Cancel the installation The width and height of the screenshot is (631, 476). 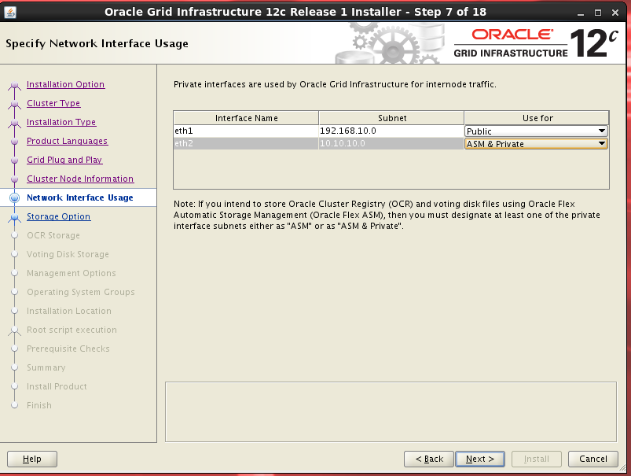click(x=592, y=459)
